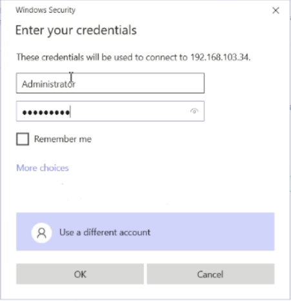Viewport: 291px width, 301px height.
Task: Click the These credentials will be used text
Action: tap(102, 57)
